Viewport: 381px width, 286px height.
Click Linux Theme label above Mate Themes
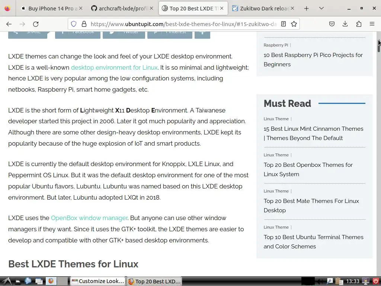[x=276, y=191]
